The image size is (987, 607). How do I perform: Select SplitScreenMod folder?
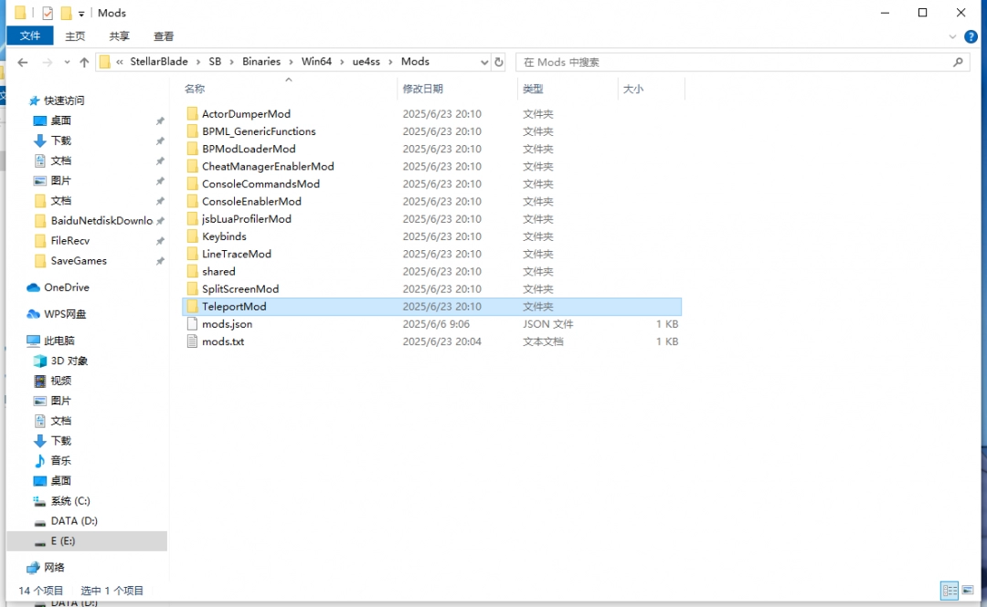[x=239, y=289]
